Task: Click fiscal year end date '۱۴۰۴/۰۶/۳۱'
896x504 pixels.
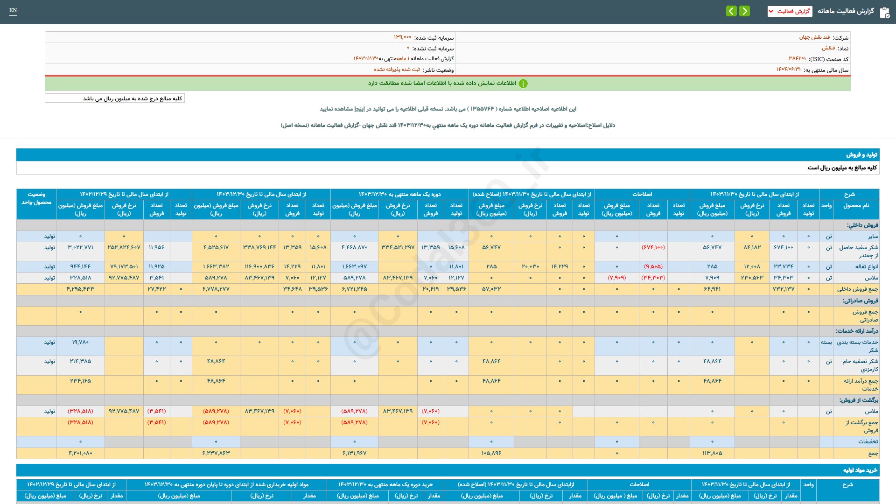Action: click(788, 70)
